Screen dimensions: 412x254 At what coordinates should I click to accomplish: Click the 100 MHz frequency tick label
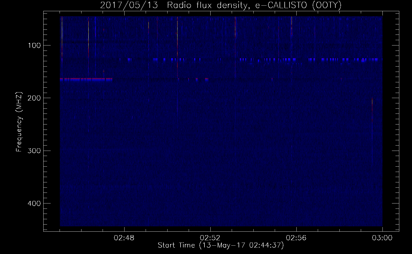pyautogui.click(x=34, y=45)
